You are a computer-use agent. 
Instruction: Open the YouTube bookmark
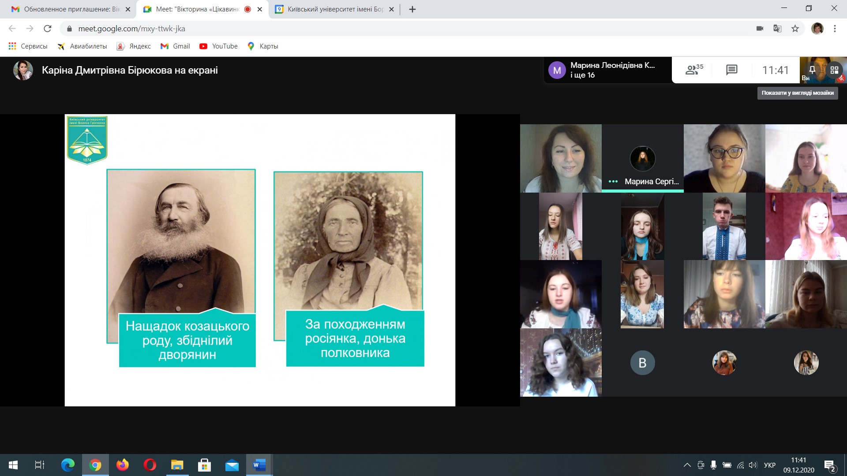pos(218,46)
